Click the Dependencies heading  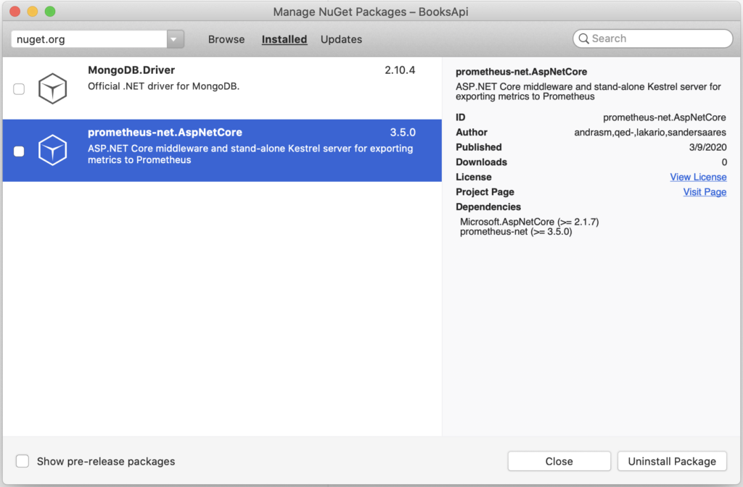click(x=488, y=207)
